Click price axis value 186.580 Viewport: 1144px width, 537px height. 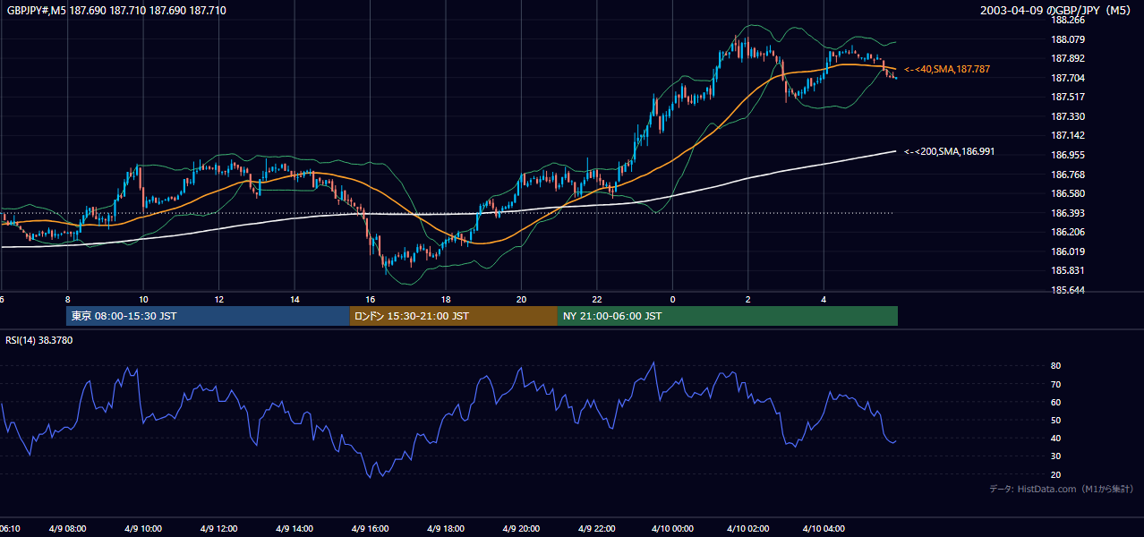tap(1068, 193)
